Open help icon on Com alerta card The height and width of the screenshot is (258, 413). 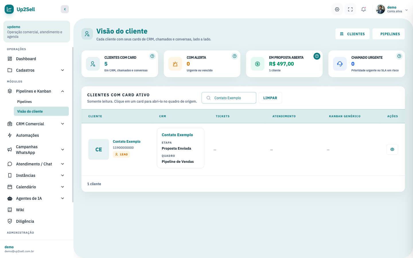point(235,56)
